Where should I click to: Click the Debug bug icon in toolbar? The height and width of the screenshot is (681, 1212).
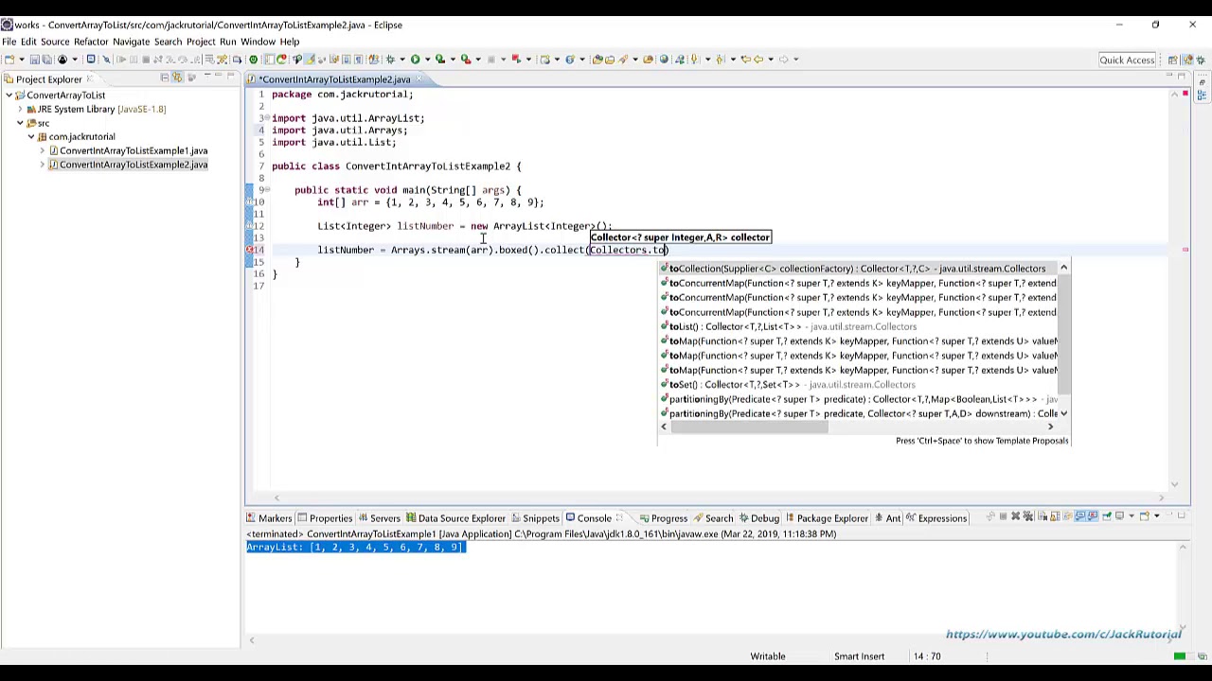pos(390,60)
